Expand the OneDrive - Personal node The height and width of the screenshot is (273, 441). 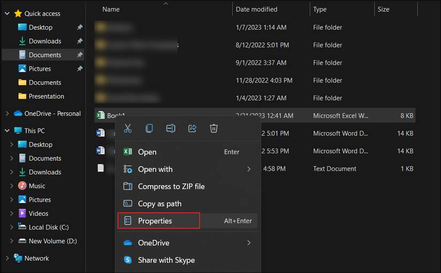(x=7, y=113)
